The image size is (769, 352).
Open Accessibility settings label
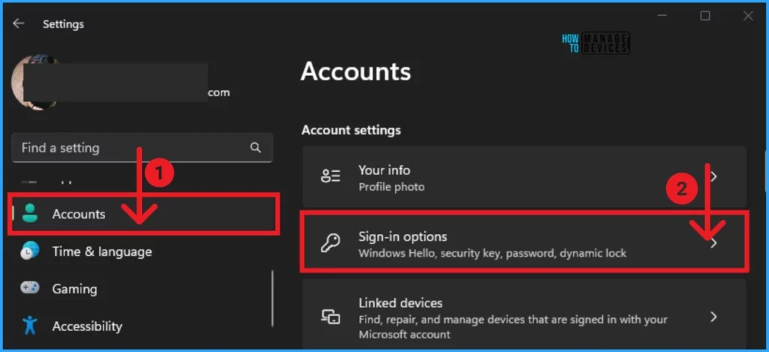tap(87, 326)
